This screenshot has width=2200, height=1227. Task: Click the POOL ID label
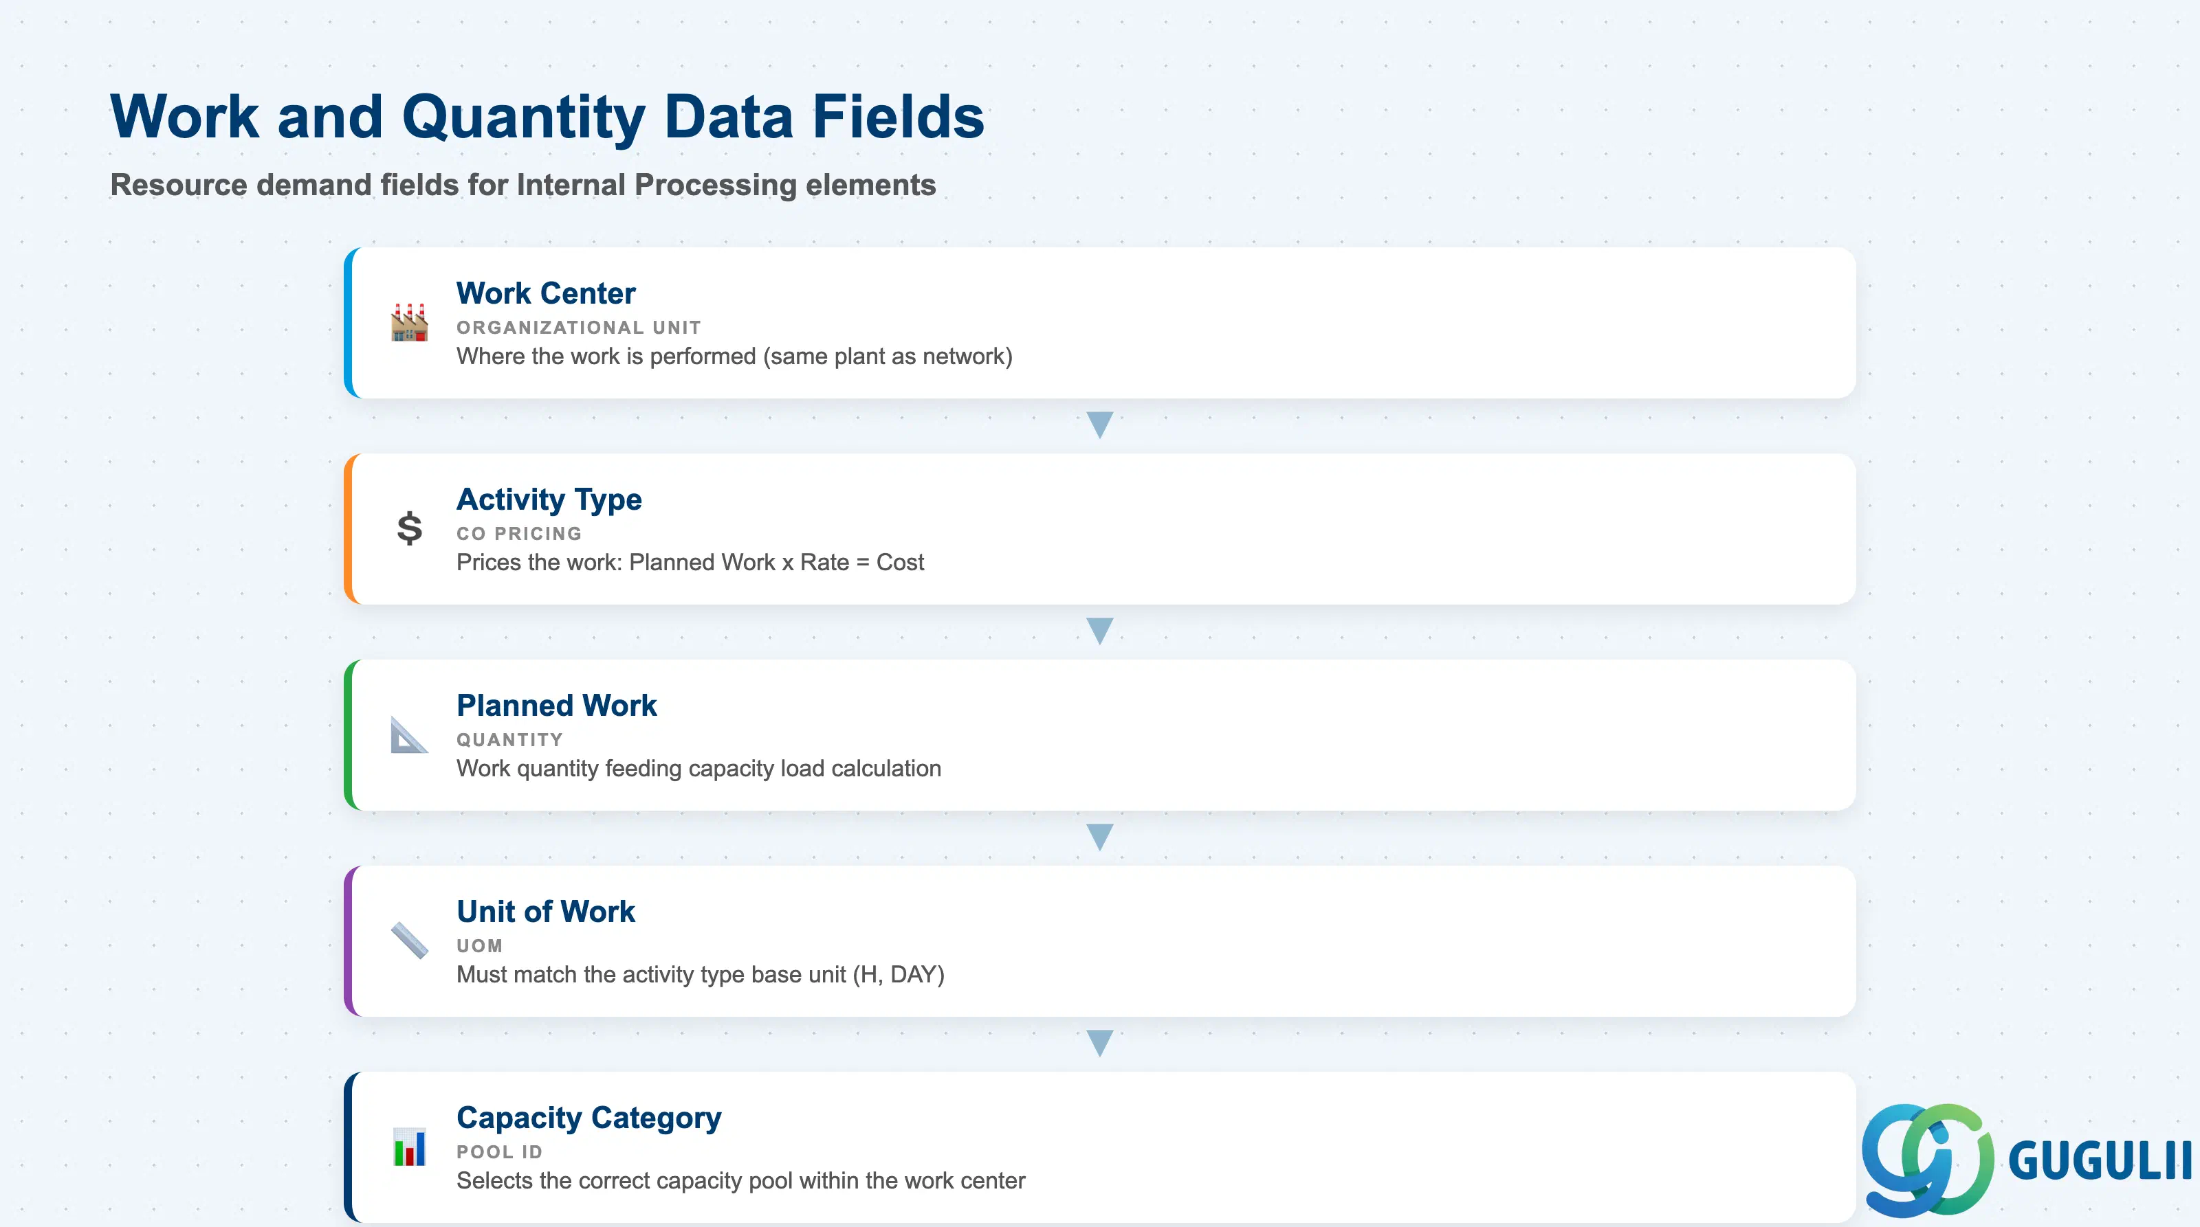500,1152
